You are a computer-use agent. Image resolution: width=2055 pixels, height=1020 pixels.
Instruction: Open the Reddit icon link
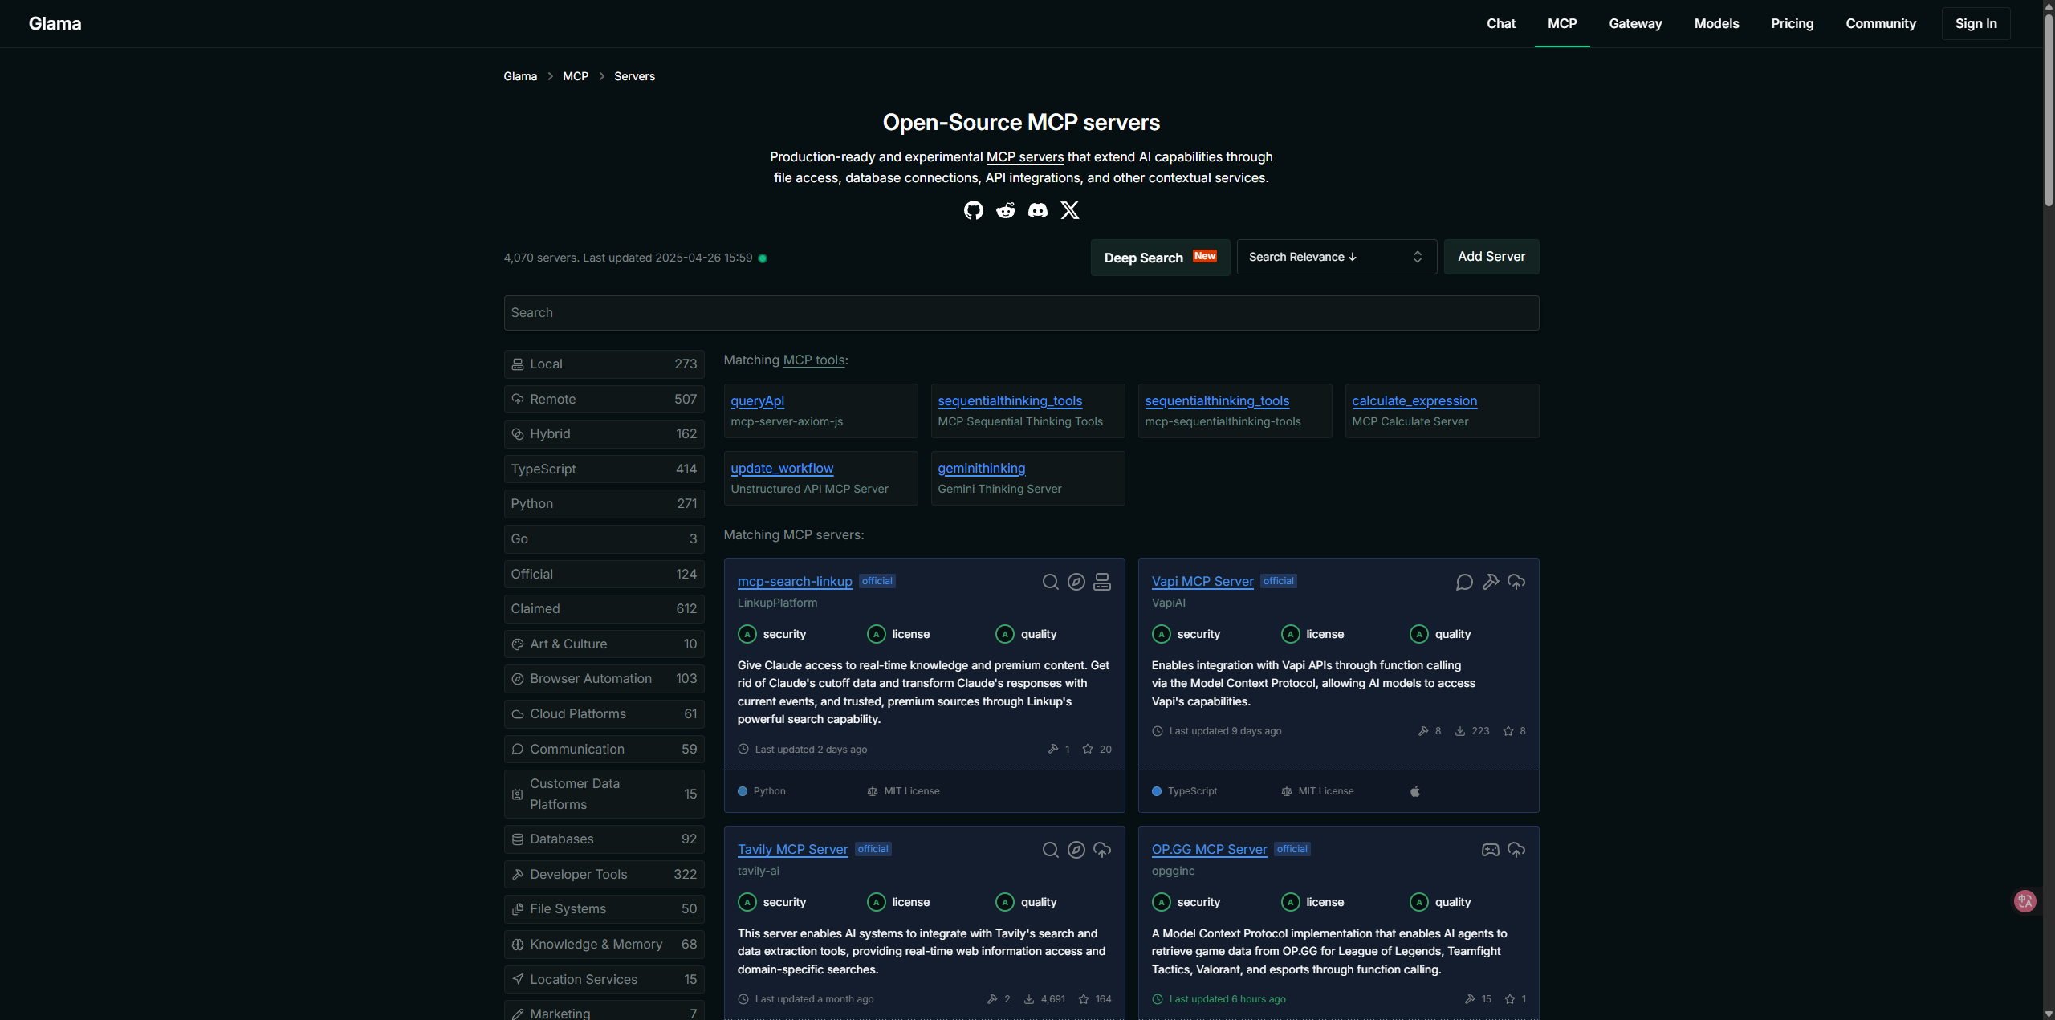[1005, 210]
